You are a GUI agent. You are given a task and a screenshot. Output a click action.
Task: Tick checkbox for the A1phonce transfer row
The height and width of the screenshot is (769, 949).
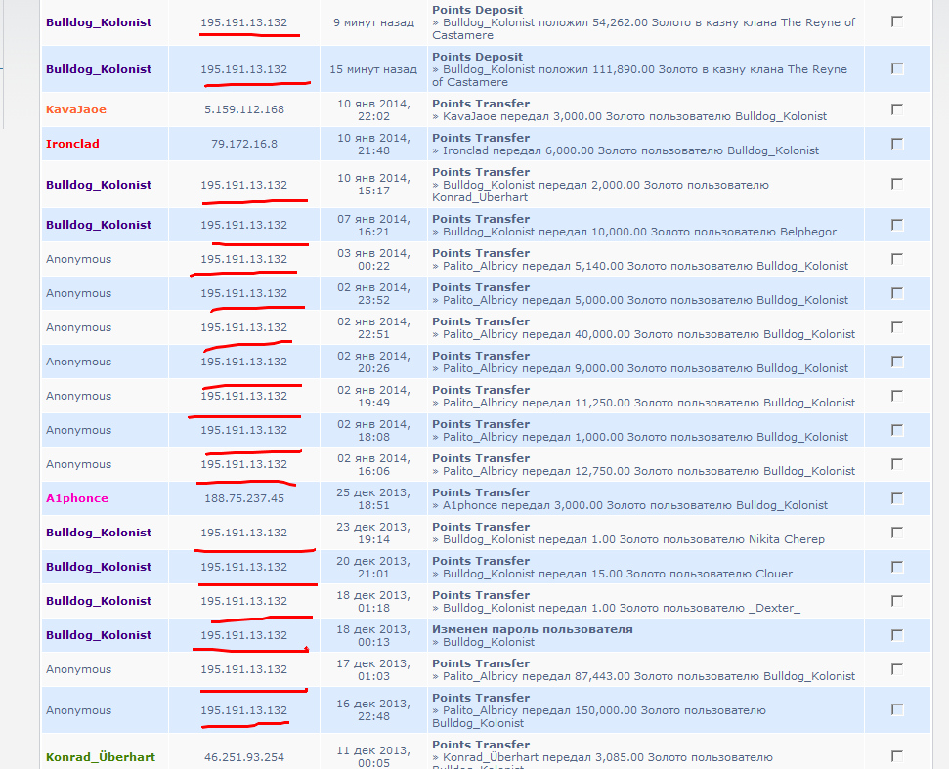897,498
